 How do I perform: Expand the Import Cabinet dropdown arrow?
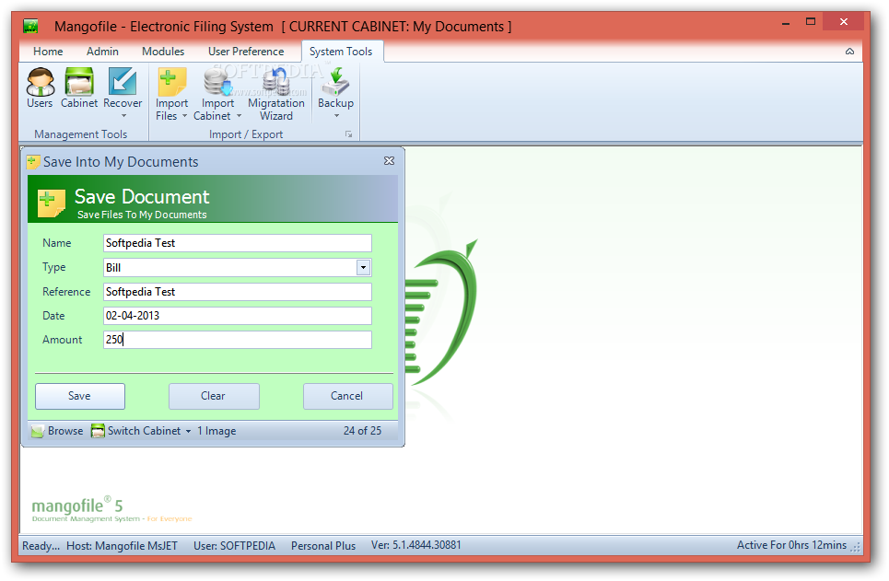point(239,116)
